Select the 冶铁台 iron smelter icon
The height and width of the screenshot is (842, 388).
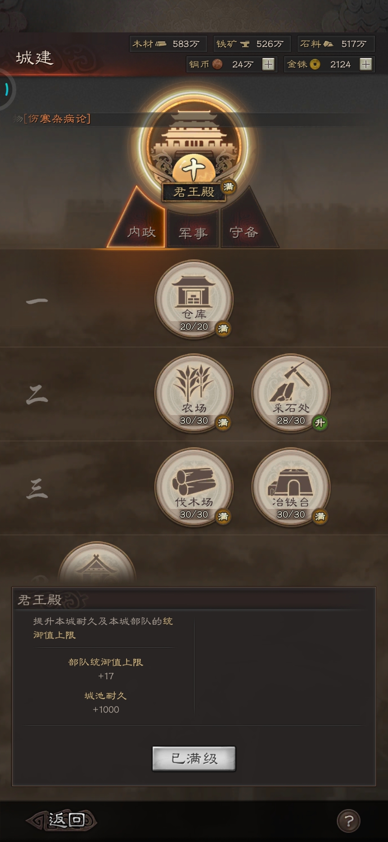(291, 487)
